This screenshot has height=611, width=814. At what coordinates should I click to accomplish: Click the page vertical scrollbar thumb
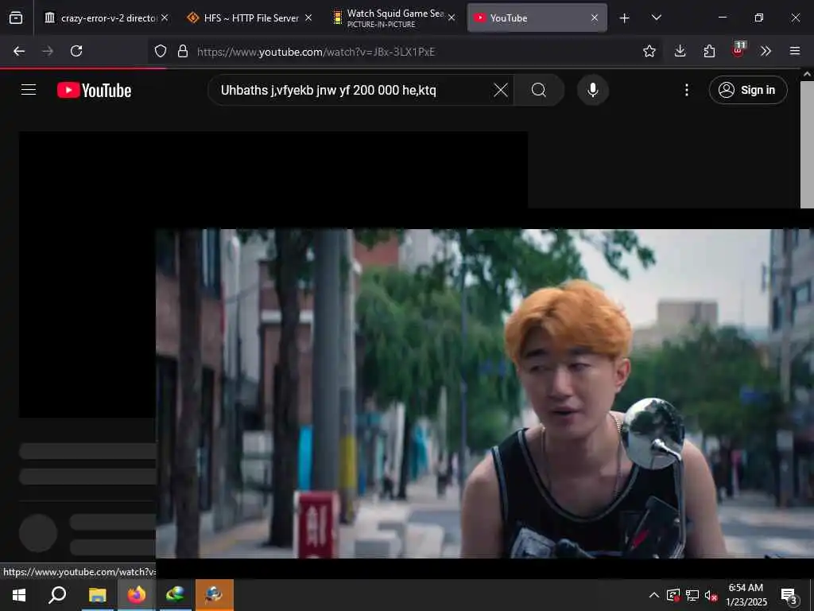807,145
